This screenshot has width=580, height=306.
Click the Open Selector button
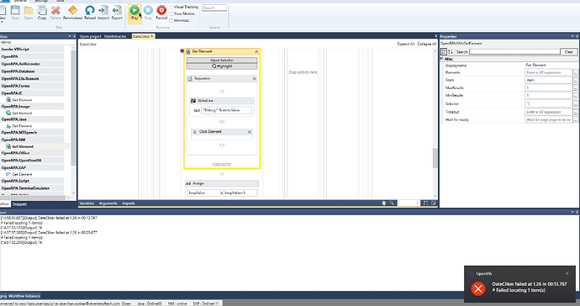tap(222, 60)
